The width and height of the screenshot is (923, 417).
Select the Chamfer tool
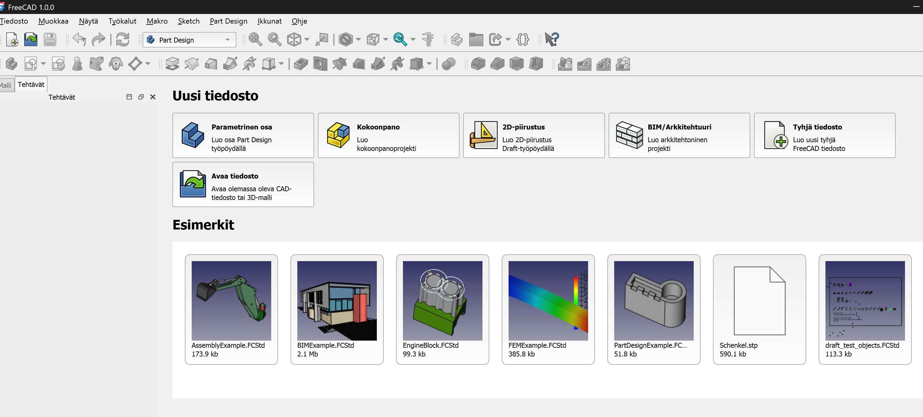pyautogui.click(x=497, y=64)
